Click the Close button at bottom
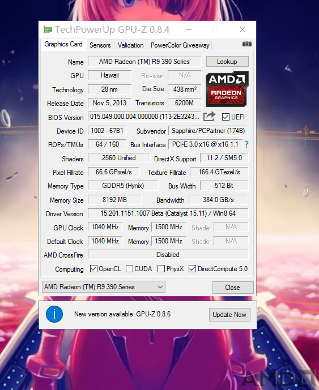This screenshot has width=319, height=390. click(233, 288)
